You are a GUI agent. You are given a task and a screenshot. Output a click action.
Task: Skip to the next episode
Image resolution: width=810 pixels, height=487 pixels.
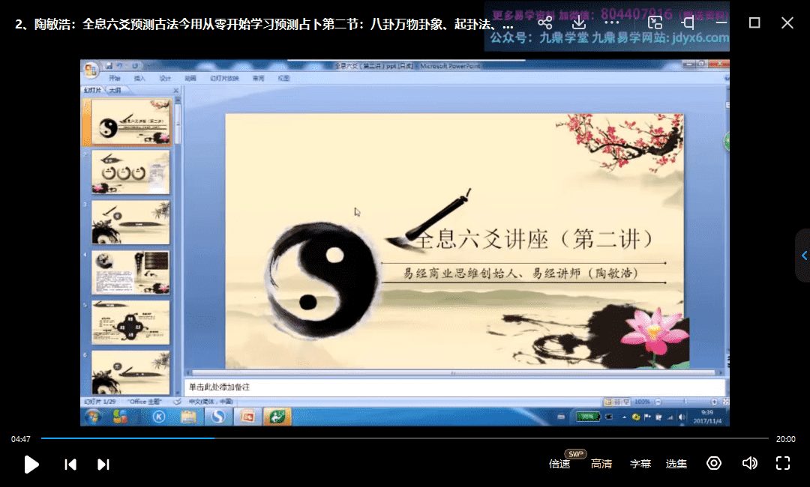point(103,465)
